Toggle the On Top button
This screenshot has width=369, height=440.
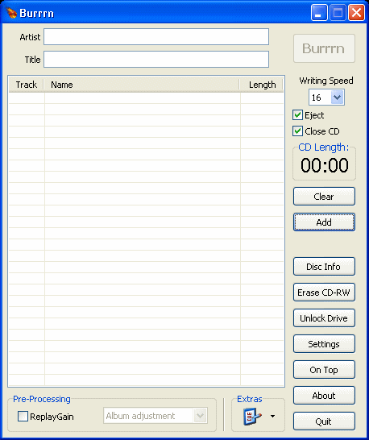324,370
